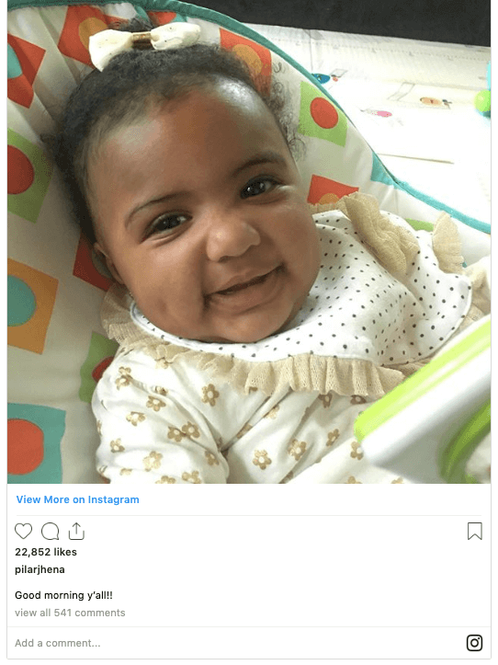Viewport: 498px width, 665px height.
Task: Click the cream hair bow in the photo
Action: coord(143,41)
